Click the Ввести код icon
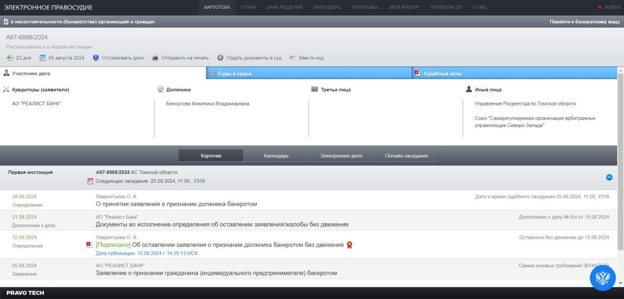The height and width of the screenshot is (299, 624). tap(293, 58)
